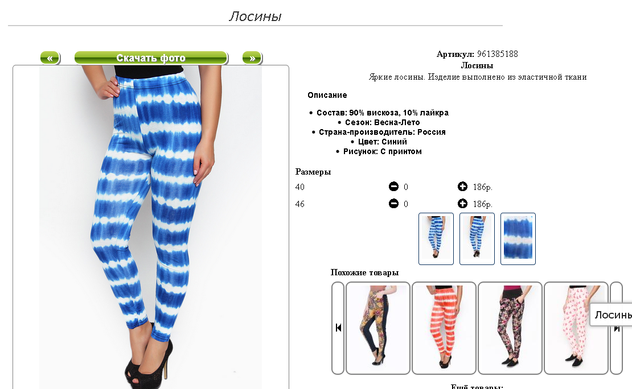Image resolution: width=632 pixels, height=389 pixels.
Task: Open the pink print leggings similar product
Action: coord(576,328)
